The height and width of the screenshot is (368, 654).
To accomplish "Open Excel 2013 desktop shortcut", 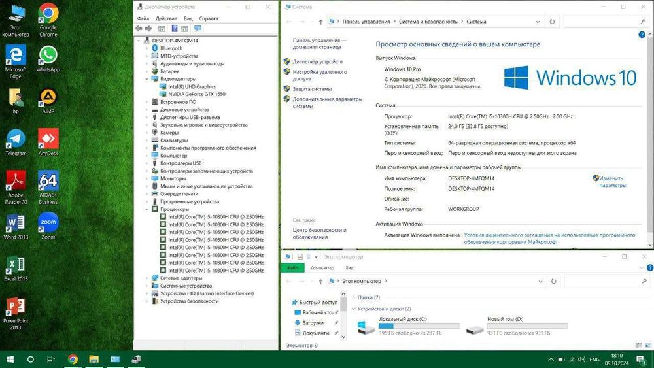I will tap(16, 269).
